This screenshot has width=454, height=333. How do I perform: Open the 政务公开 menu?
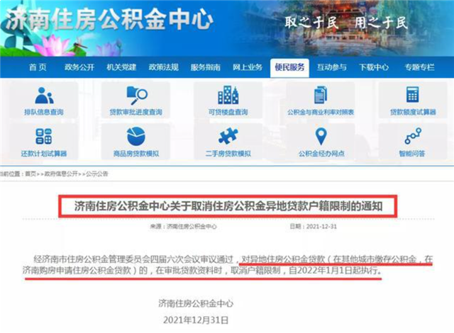click(x=79, y=67)
